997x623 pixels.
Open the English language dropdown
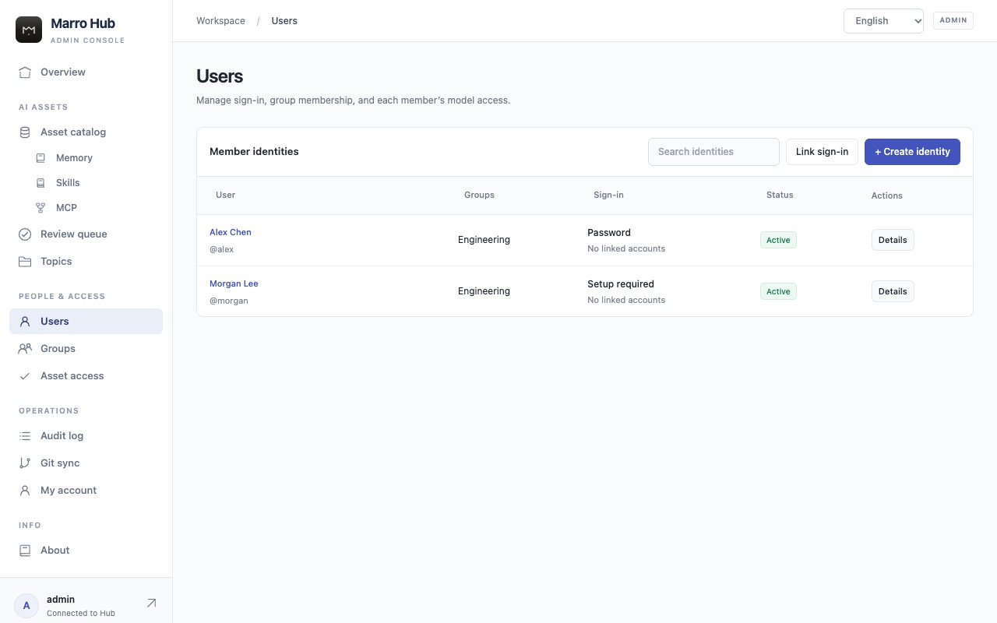click(x=883, y=21)
